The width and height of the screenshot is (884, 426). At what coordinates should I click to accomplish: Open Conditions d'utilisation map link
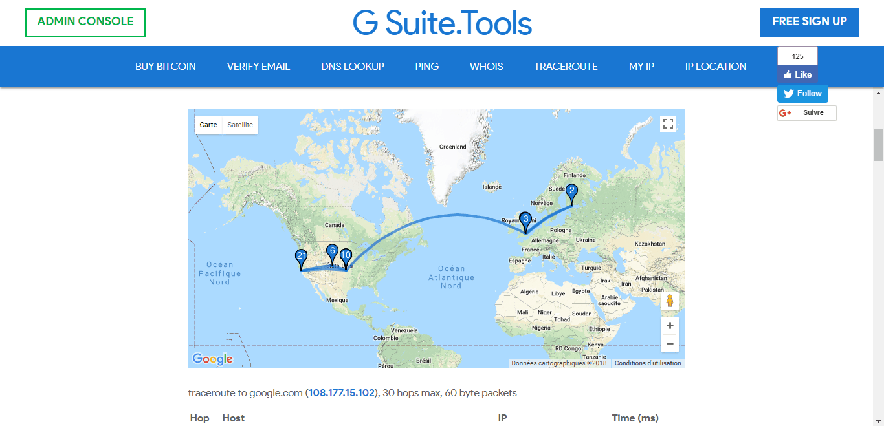(x=648, y=363)
